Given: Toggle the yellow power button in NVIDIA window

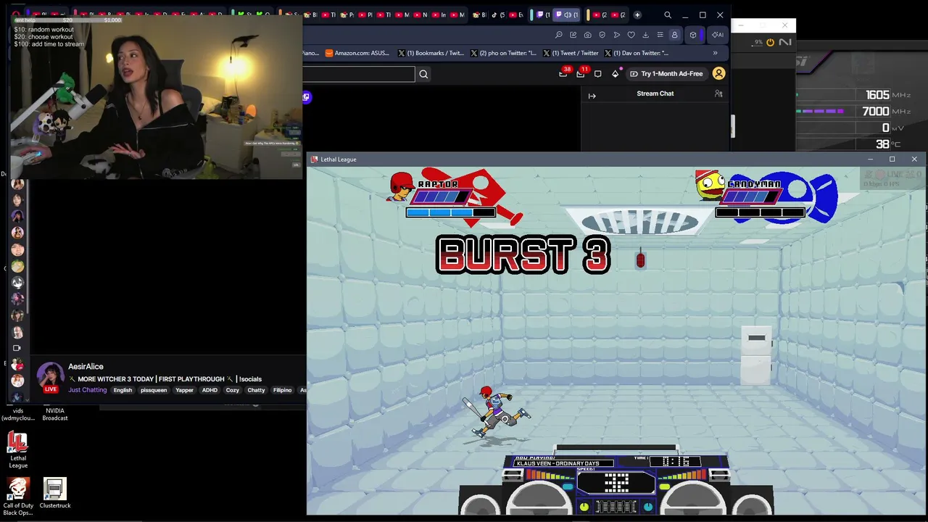Looking at the screenshot, I should tap(770, 43).
